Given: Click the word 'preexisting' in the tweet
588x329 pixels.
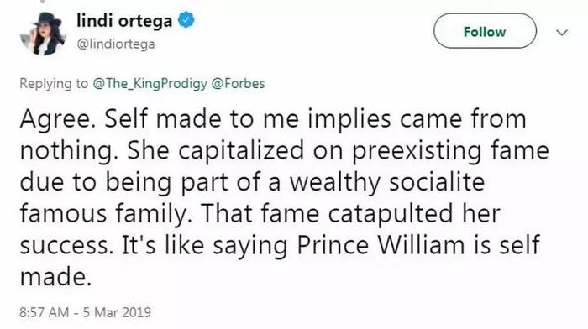Looking at the screenshot, I should coord(417,150).
